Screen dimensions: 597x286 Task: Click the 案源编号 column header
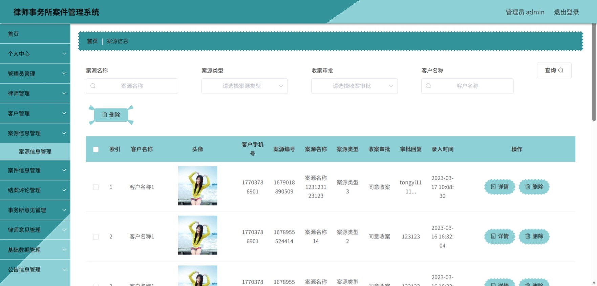(x=284, y=149)
